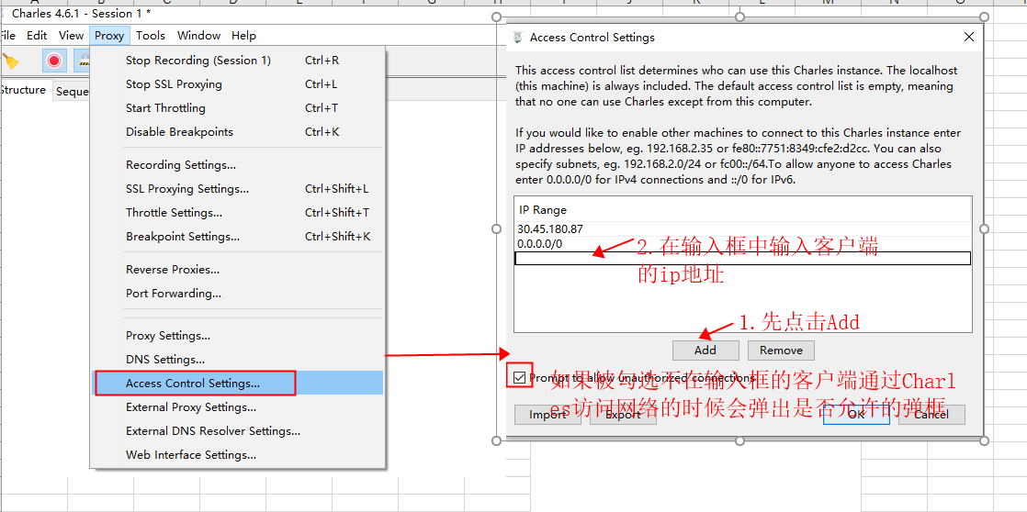Open Port Forwarding...
The image size is (1027, 512).
[237, 293]
